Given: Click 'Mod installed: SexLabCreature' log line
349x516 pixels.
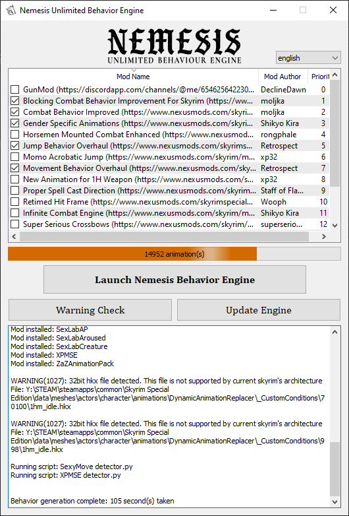Looking at the screenshot, I should [59, 346].
